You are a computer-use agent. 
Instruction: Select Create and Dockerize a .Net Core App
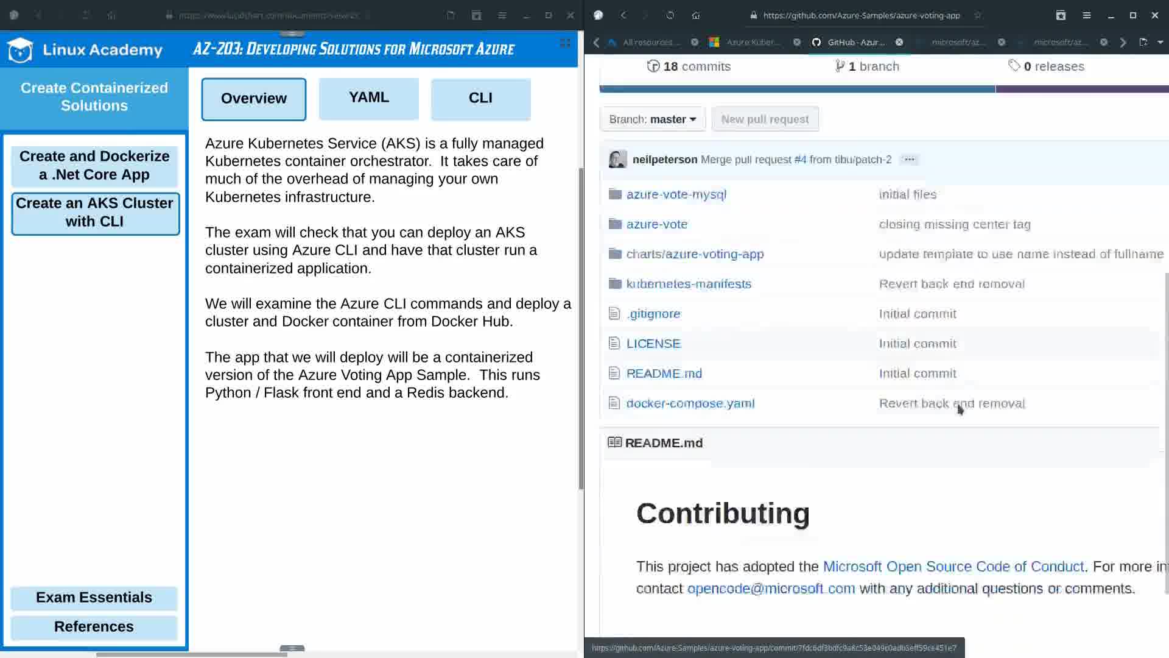point(94,165)
